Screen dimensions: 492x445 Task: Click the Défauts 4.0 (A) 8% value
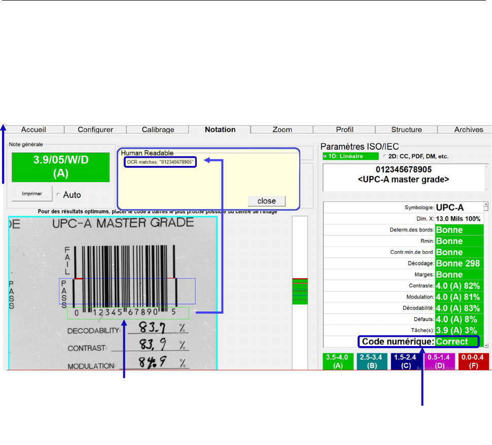coord(460,319)
